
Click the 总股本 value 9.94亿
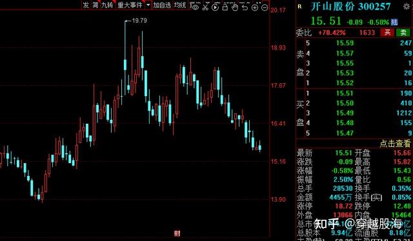point(341,233)
